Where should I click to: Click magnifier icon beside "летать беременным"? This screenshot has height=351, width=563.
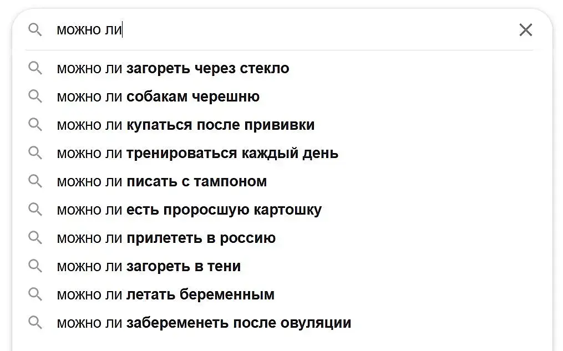point(35,294)
